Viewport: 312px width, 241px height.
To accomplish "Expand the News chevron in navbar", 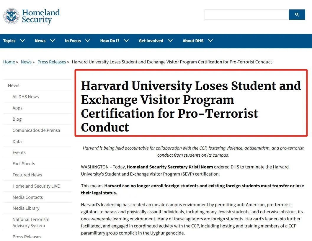I will 53,41.
